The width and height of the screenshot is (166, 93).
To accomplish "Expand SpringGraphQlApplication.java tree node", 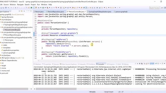I will point(2,25).
